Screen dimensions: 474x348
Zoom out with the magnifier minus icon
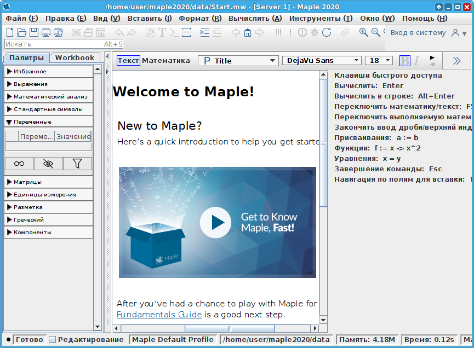[376, 32]
